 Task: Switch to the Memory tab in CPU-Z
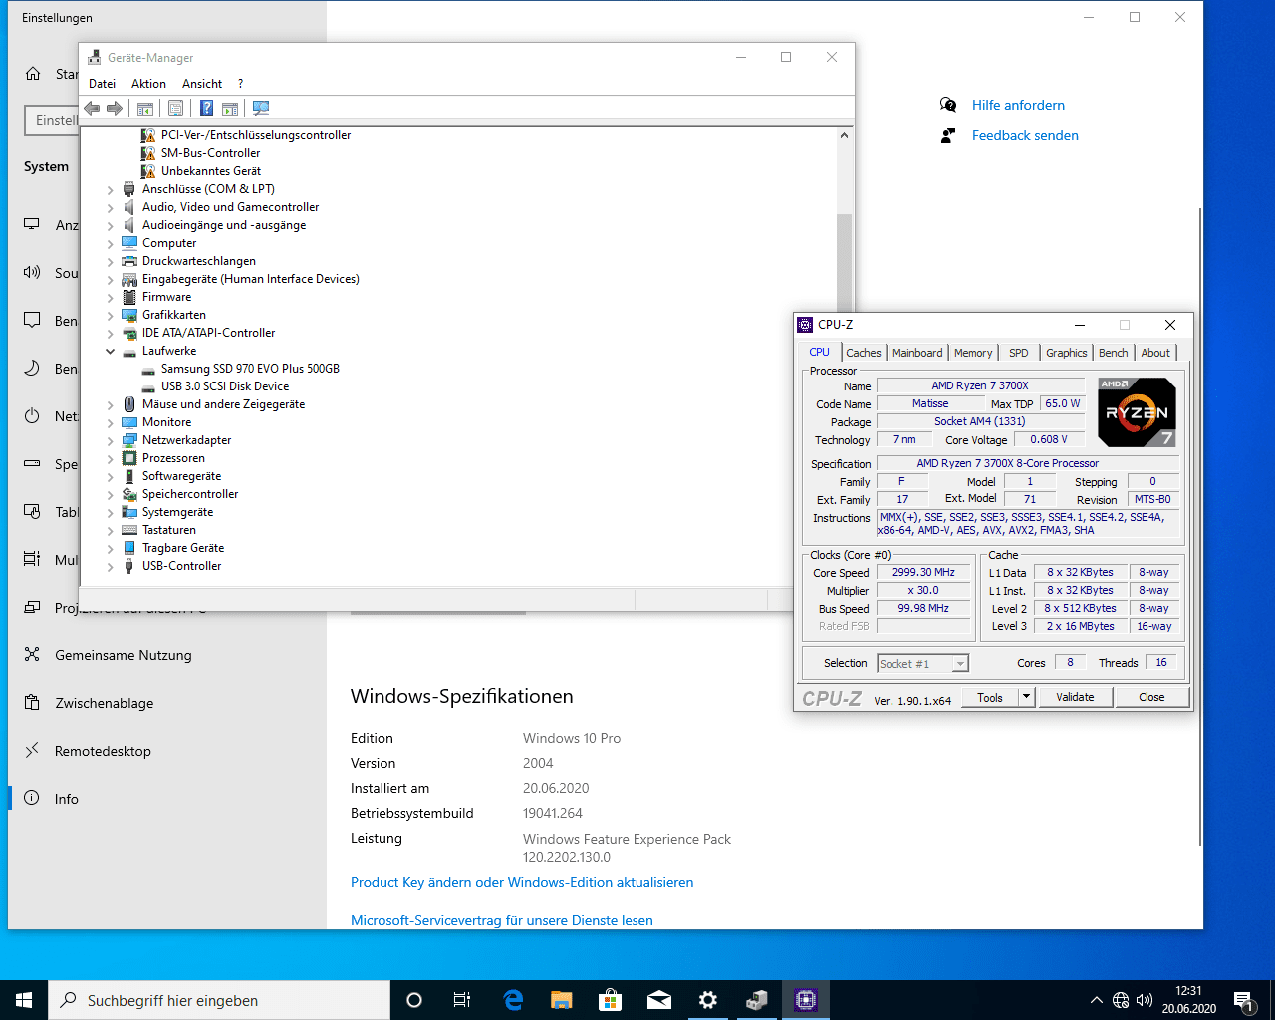[x=973, y=353]
